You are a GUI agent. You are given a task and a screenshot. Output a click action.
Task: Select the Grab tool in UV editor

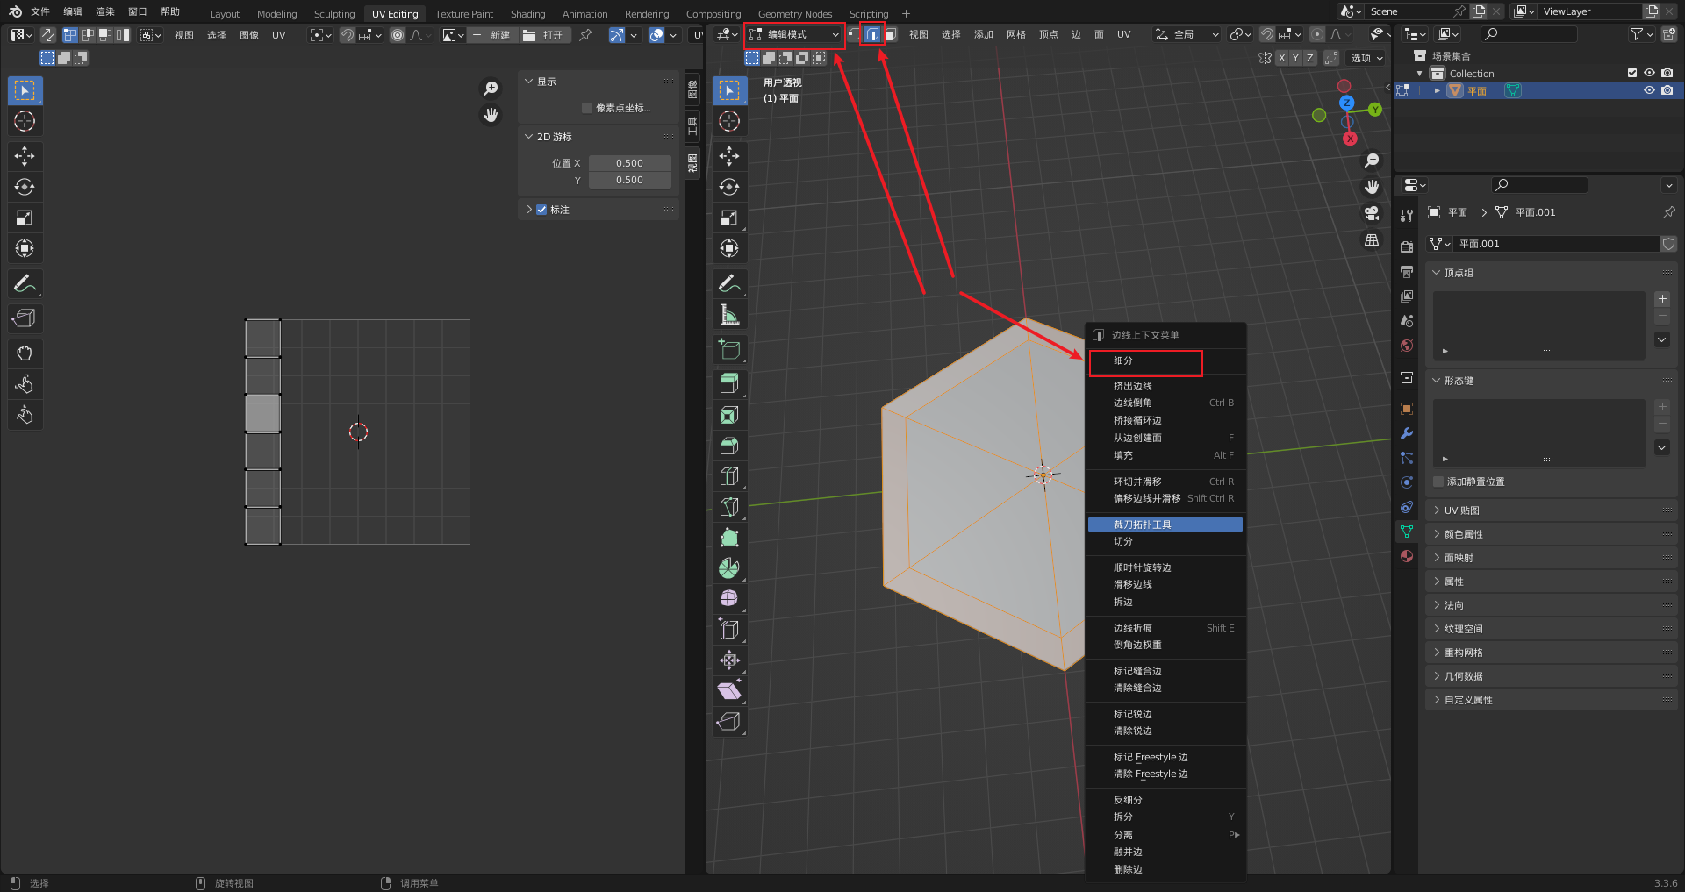[x=25, y=353]
